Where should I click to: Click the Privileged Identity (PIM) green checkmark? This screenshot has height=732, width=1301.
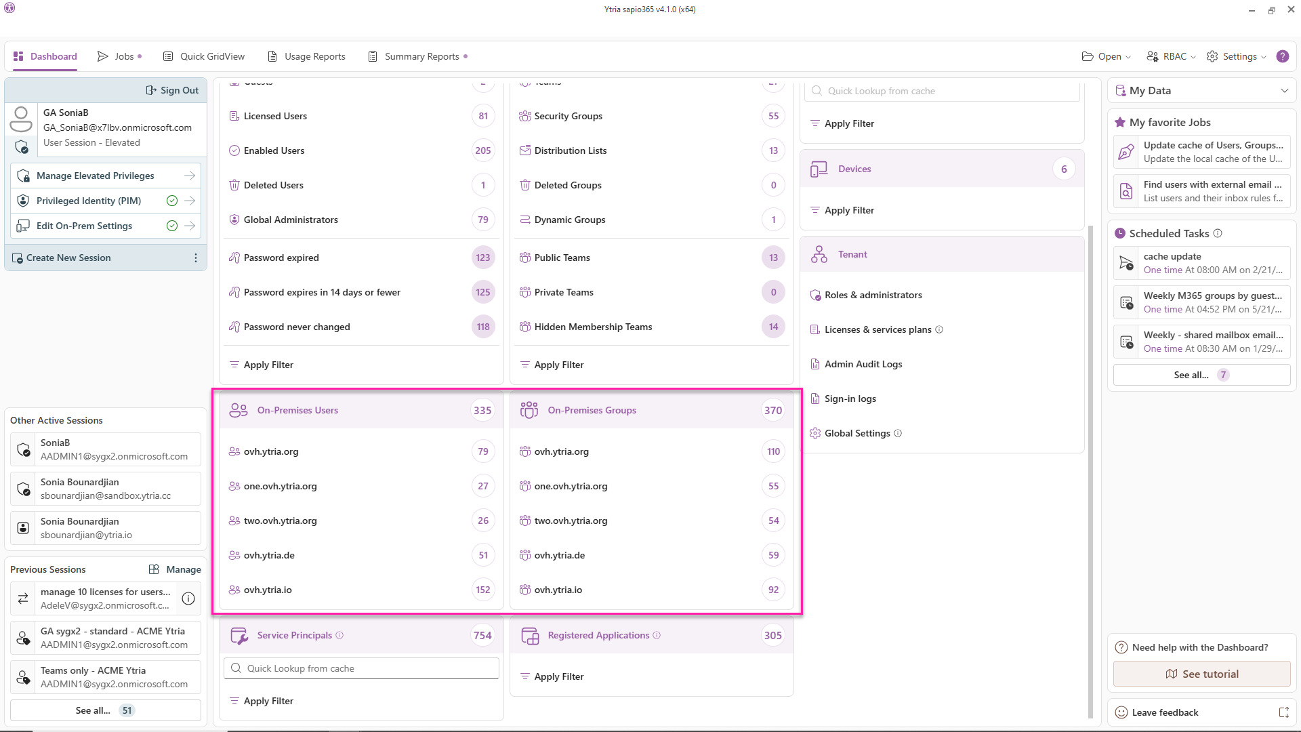click(172, 201)
